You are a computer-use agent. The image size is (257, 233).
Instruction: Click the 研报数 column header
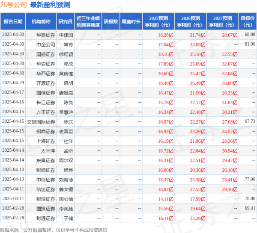pyautogui.click(x=111, y=21)
